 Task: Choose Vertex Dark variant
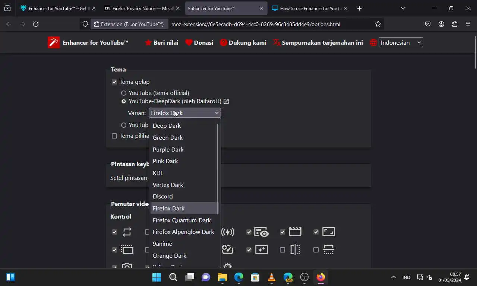(x=184, y=185)
